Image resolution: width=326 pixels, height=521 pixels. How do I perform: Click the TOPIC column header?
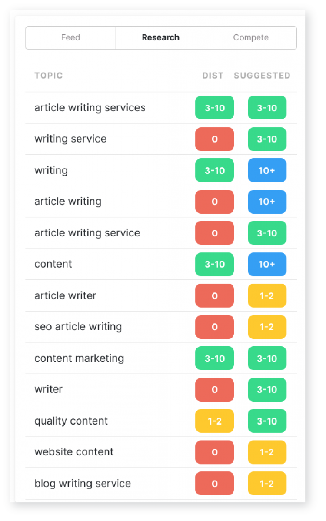point(49,76)
